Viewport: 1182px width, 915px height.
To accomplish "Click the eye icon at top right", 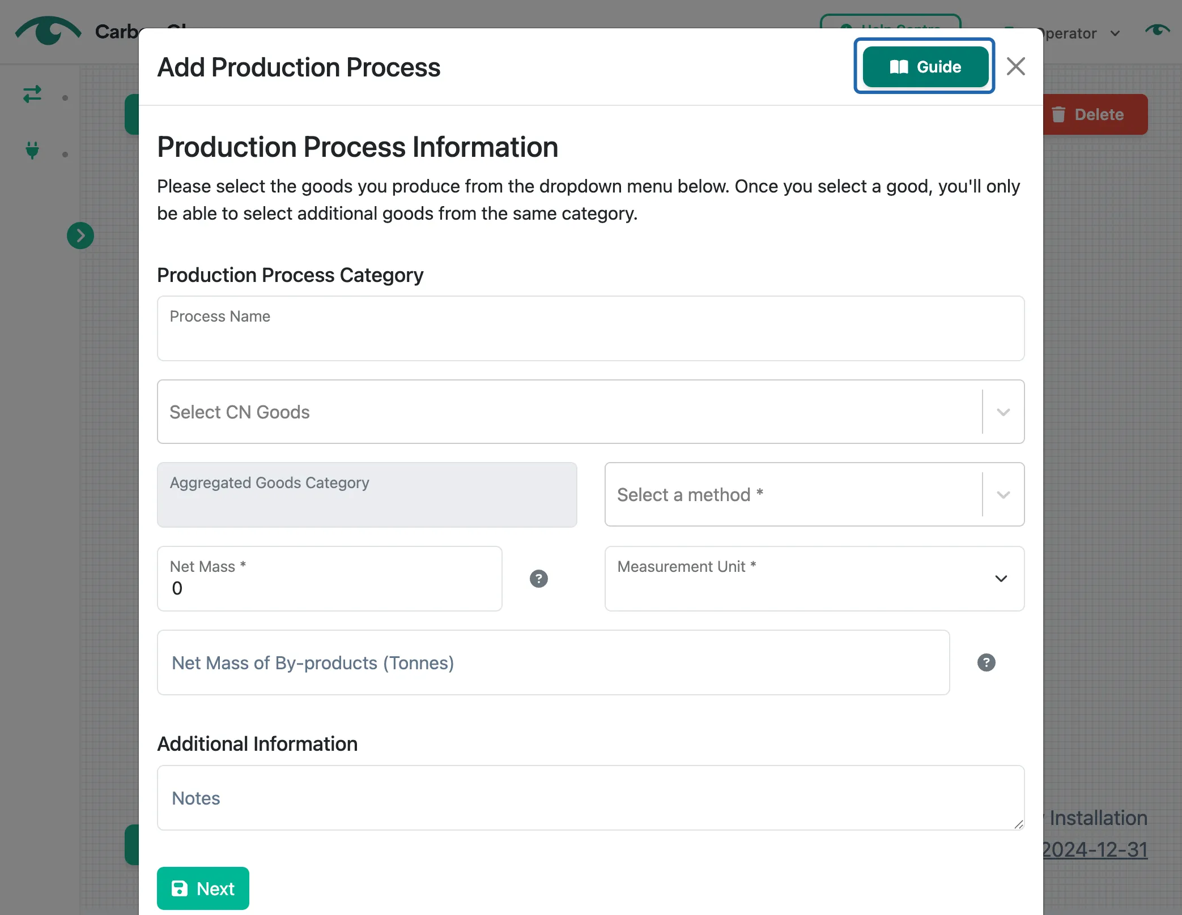I will click(1157, 30).
